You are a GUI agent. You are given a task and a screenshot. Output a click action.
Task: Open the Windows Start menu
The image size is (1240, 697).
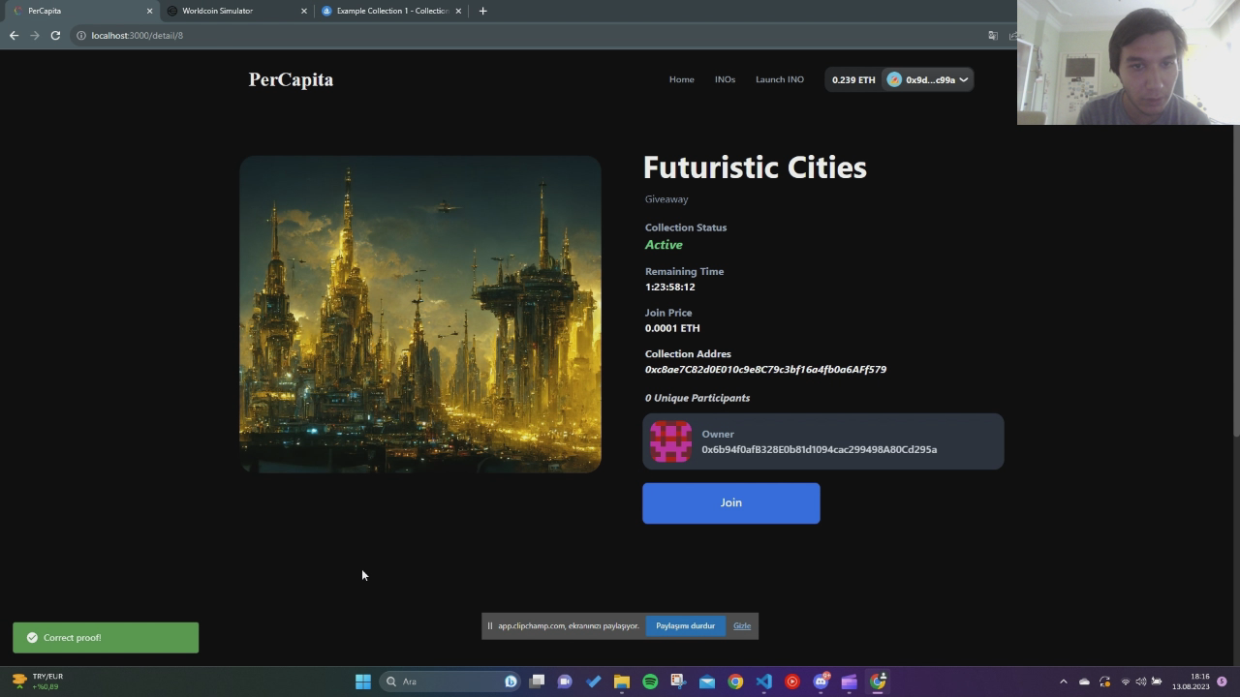click(363, 682)
